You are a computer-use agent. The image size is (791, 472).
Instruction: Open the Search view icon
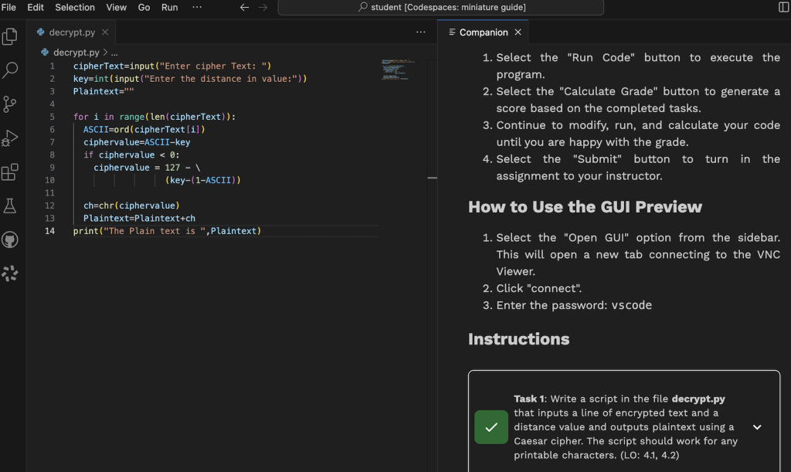[10, 70]
